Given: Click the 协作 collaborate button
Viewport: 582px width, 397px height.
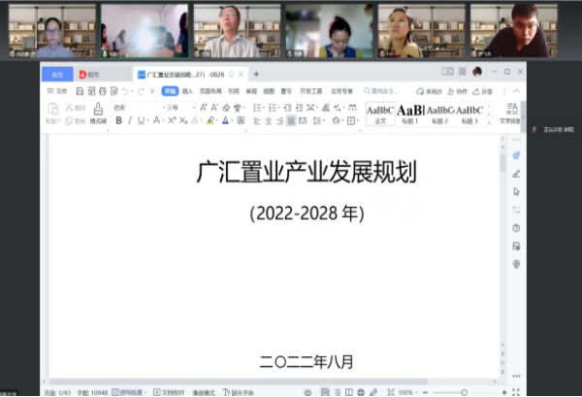Looking at the screenshot, I should coord(457,91).
